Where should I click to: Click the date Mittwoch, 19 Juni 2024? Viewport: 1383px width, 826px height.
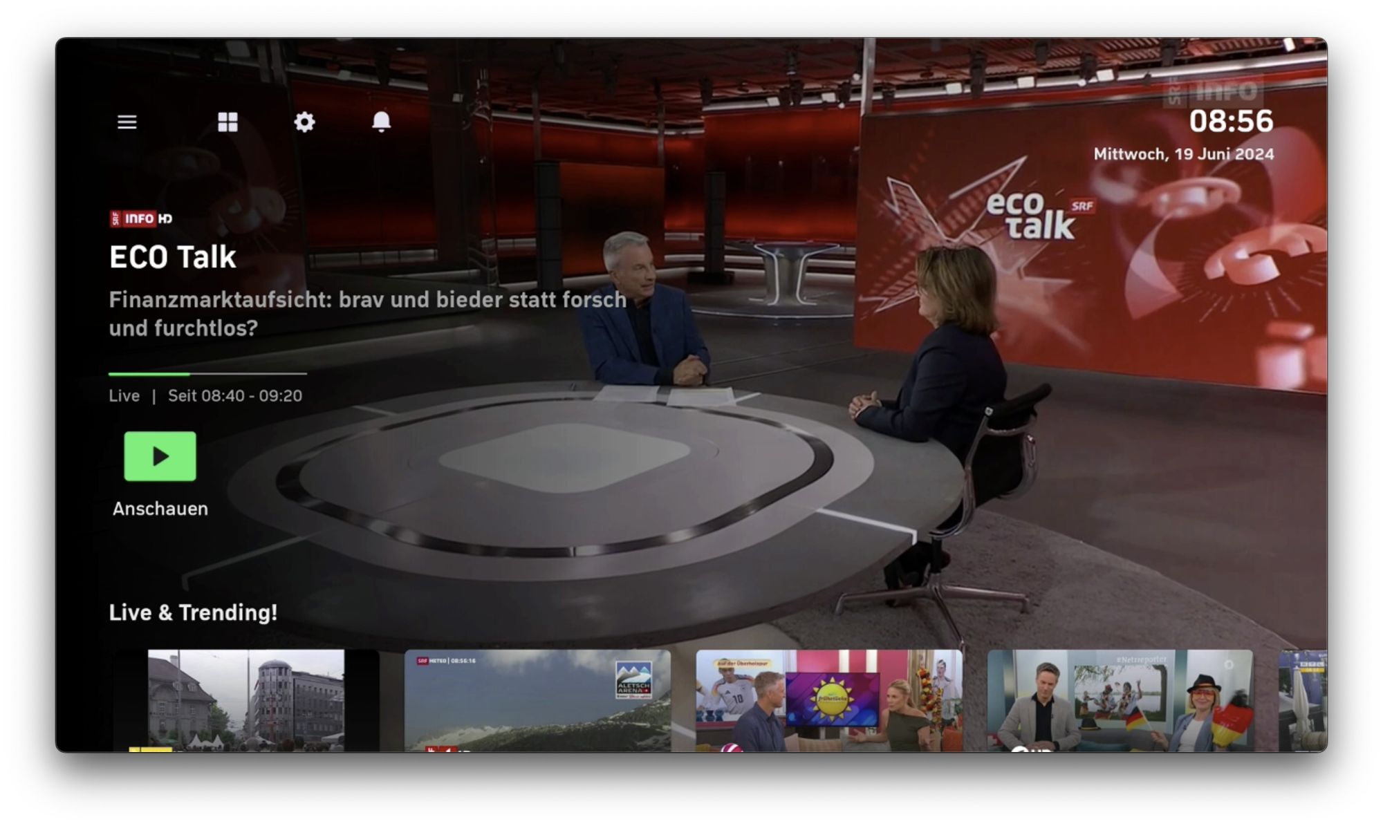pyautogui.click(x=1183, y=154)
